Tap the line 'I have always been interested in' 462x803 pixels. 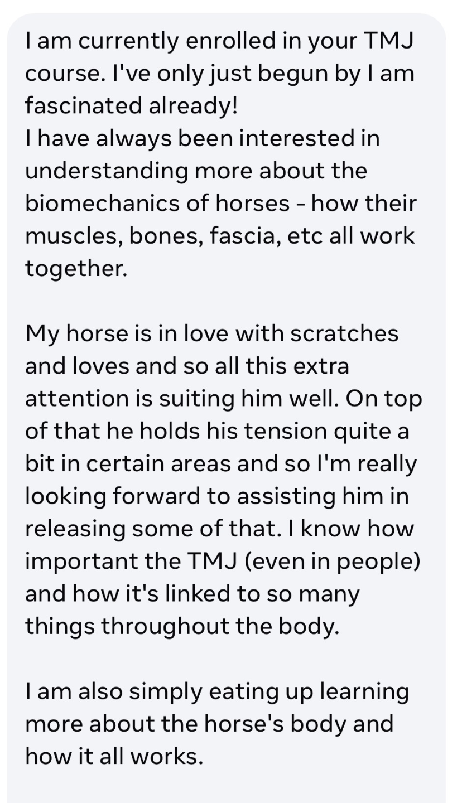203,138
